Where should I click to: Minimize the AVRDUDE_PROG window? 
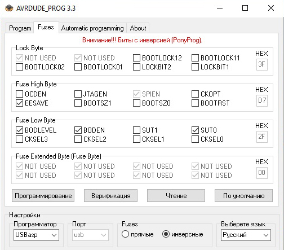220,8
